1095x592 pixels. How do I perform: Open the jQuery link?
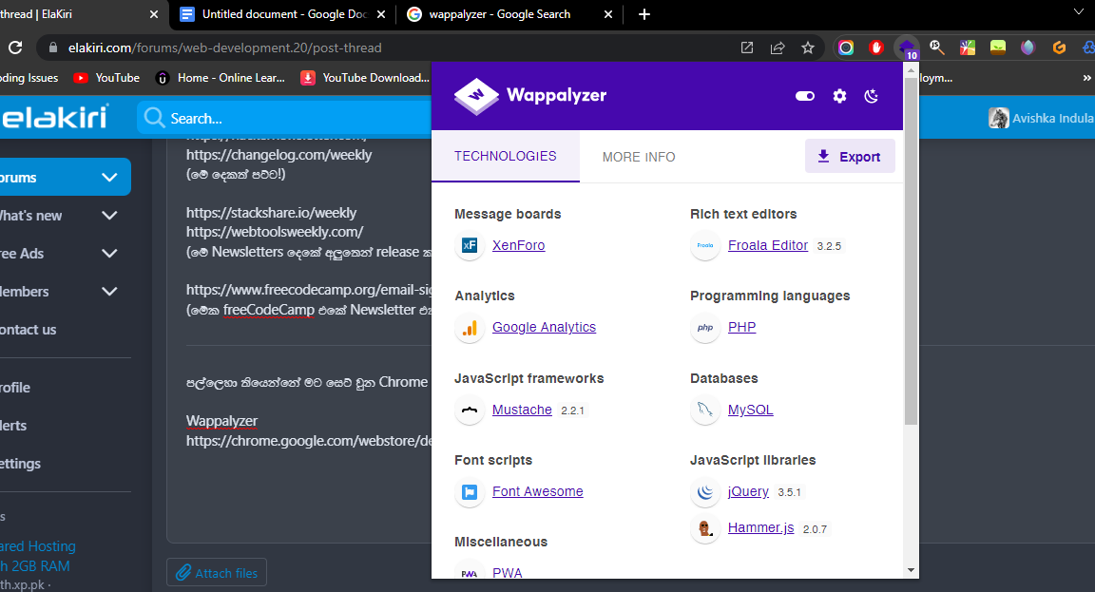[748, 491]
